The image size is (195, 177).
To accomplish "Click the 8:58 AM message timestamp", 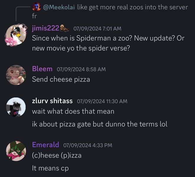I will (x=81, y=69).
